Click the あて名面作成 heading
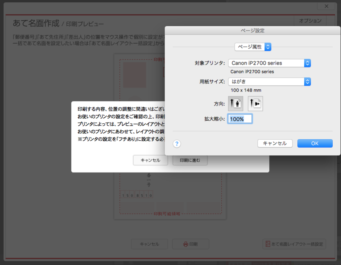This screenshot has height=265, width=341. (x=36, y=23)
